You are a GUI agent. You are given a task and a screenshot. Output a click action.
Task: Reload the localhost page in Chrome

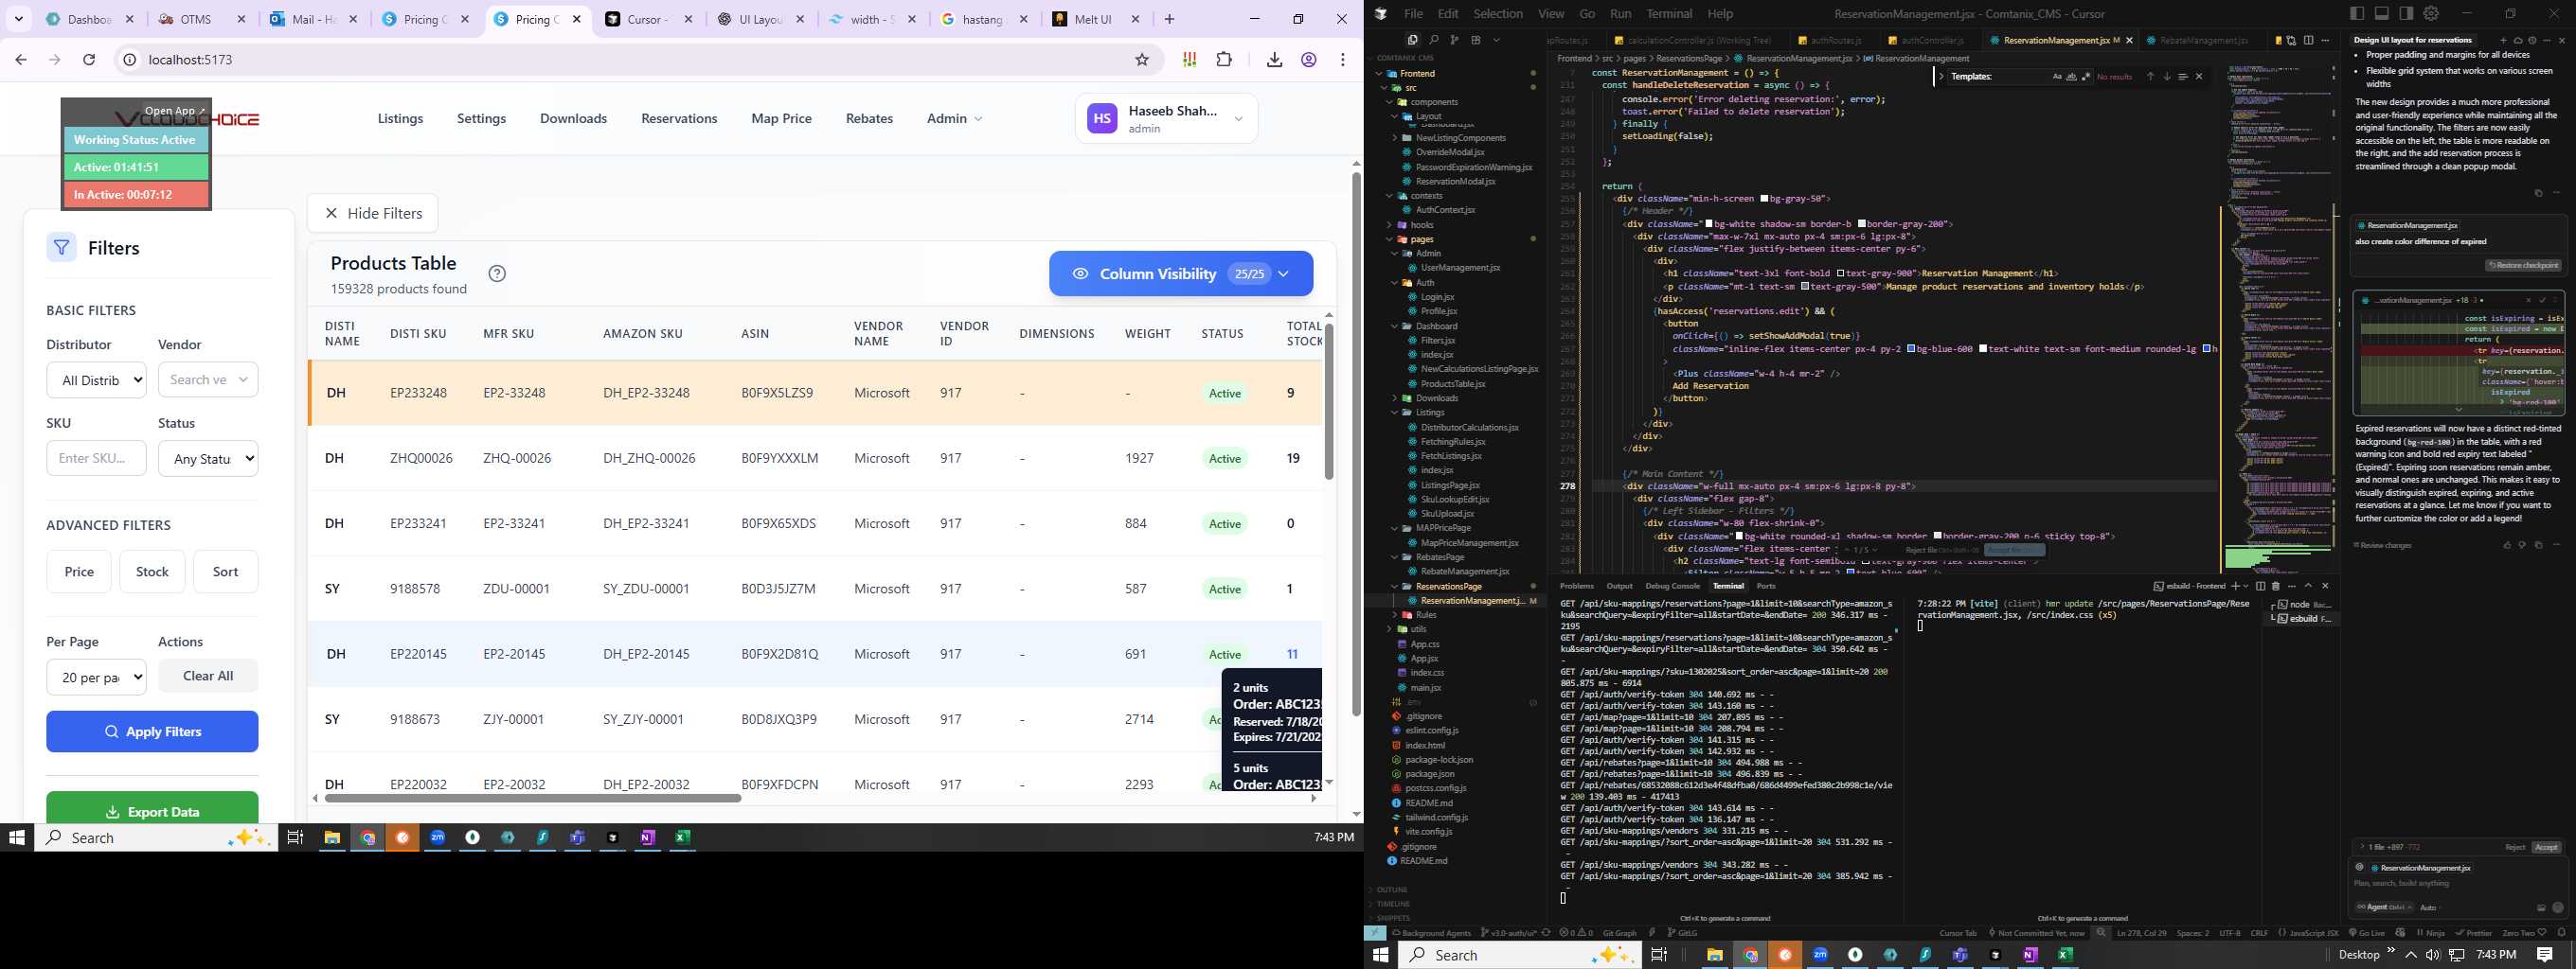(x=89, y=60)
